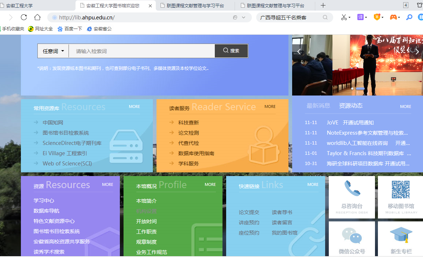
Task: Open the translate tool icon
Action: 360,17
